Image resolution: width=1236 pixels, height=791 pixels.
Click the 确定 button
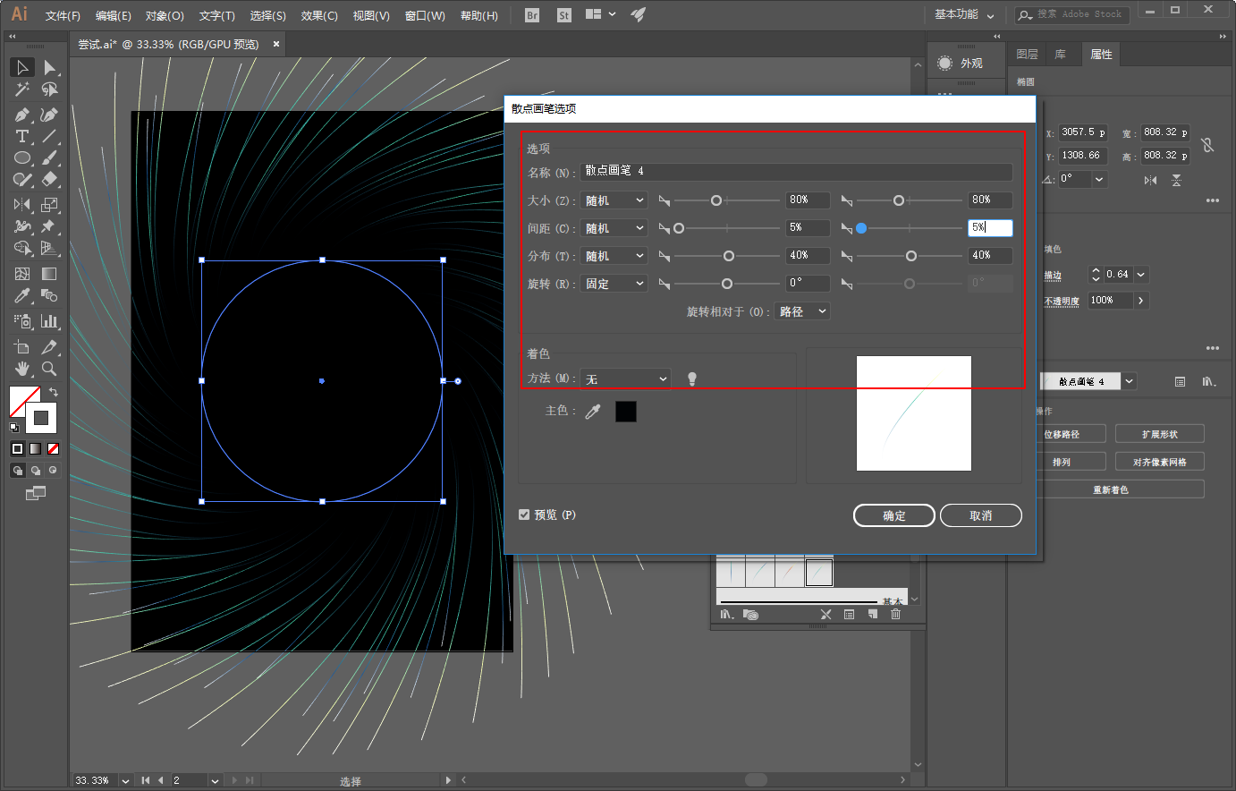coord(893,515)
